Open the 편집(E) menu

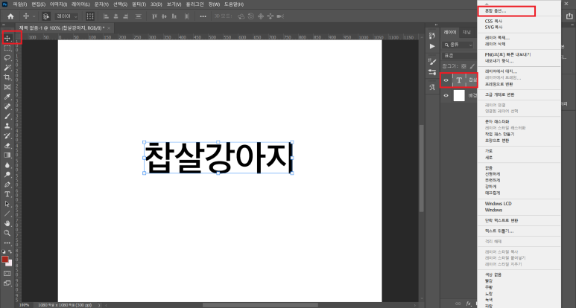pyautogui.click(x=39, y=4)
